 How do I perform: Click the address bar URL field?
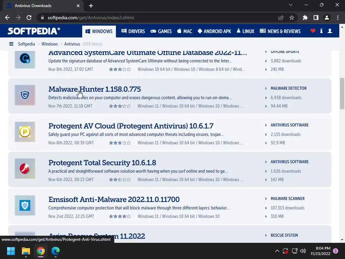coord(154,18)
